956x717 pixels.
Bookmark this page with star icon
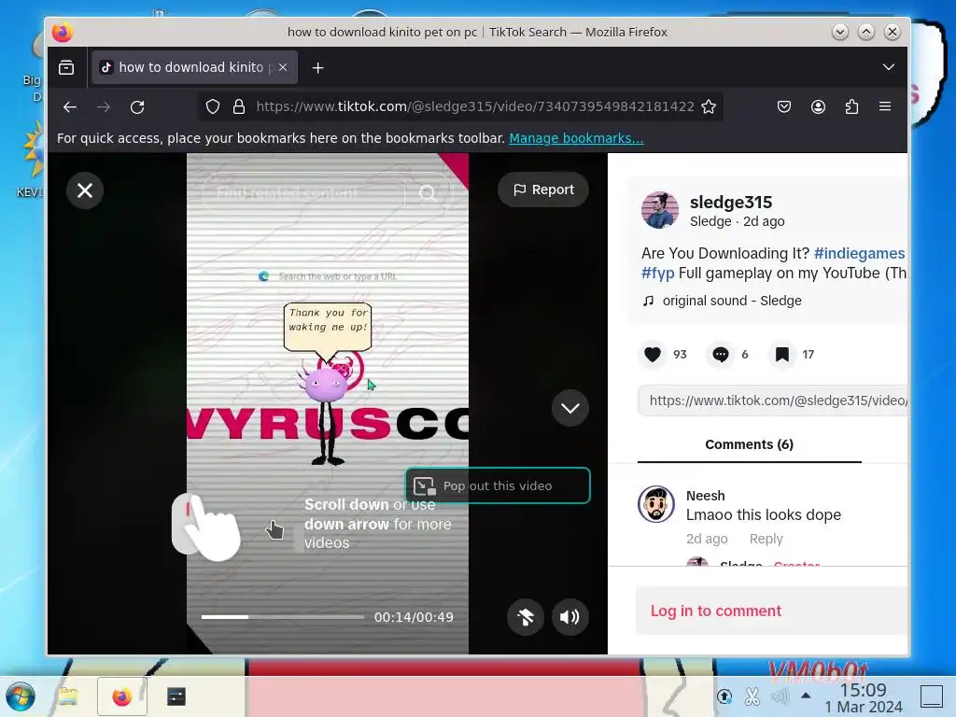(x=709, y=106)
